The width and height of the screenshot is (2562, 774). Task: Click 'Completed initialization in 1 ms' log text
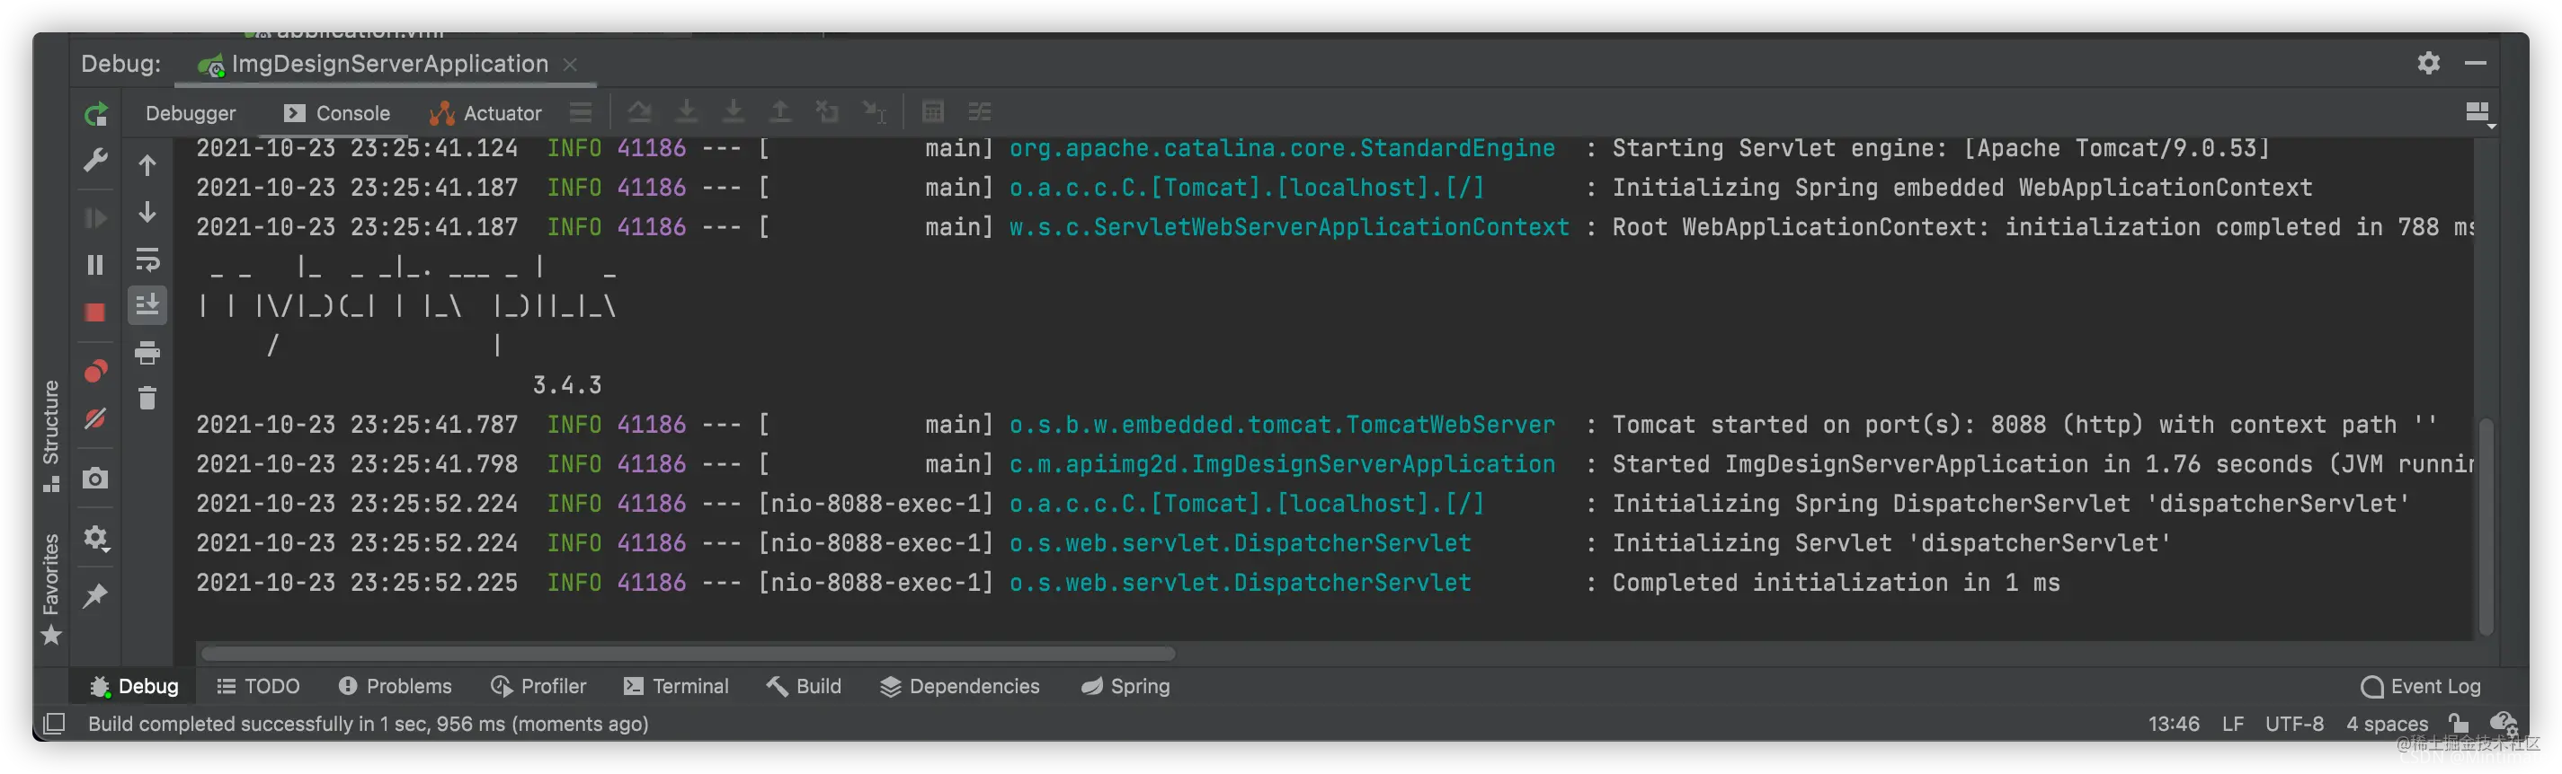coord(1836,584)
